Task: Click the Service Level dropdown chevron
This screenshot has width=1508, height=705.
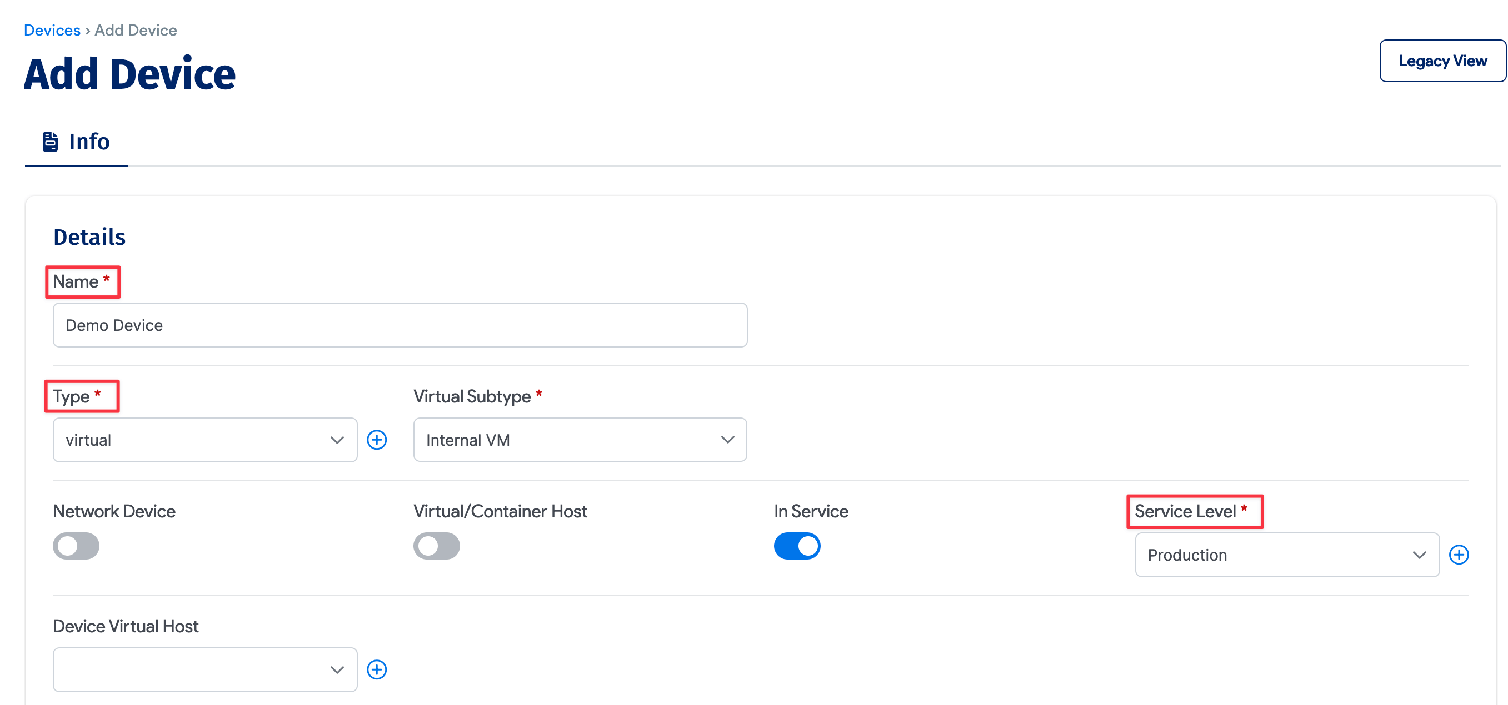Action: coord(1419,555)
